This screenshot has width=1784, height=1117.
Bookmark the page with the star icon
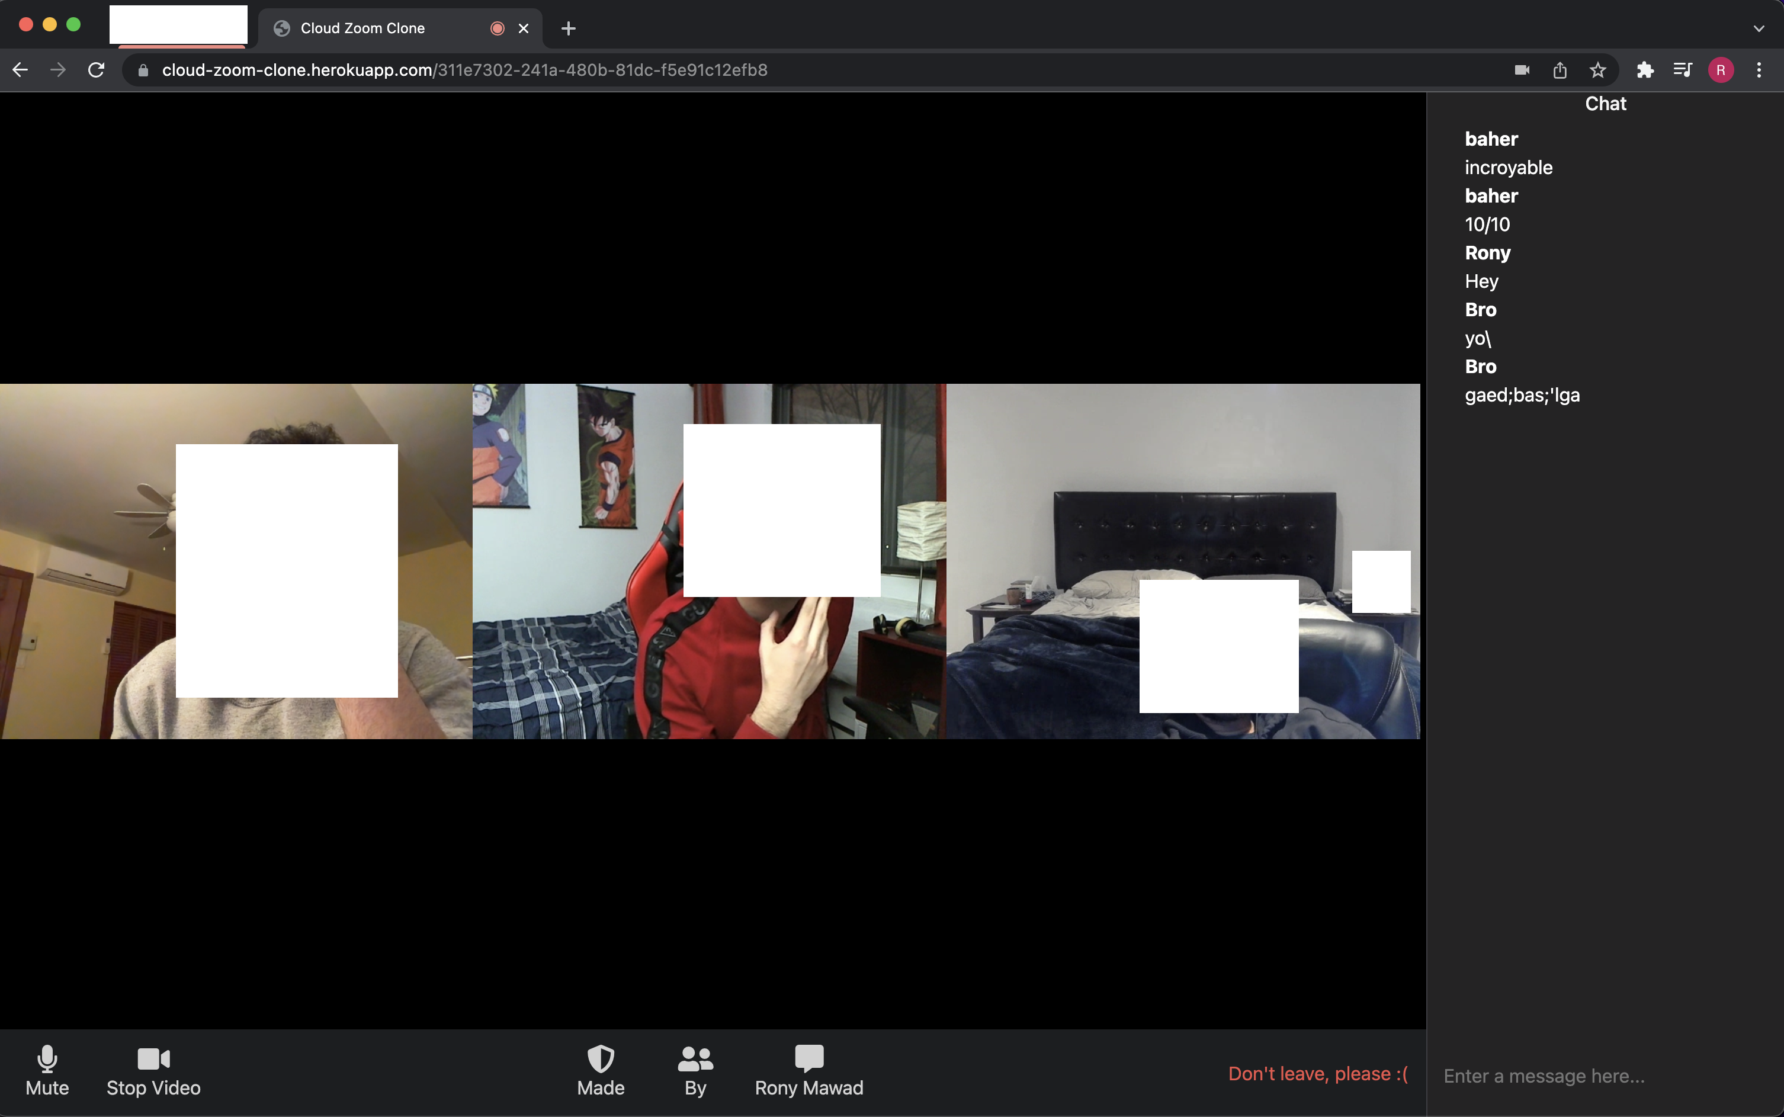1597,69
